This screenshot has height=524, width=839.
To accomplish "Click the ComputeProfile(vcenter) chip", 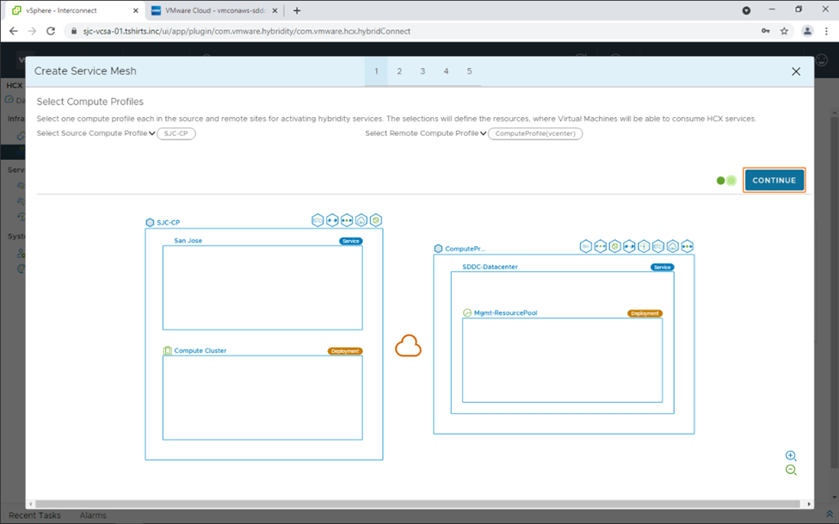I will tap(535, 133).
